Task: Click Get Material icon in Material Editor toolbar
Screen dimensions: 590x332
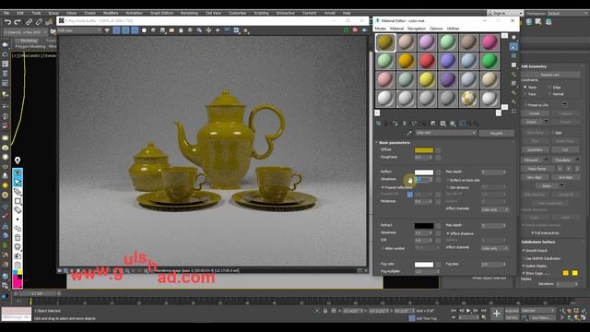Action: pyautogui.click(x=378, y=123)
